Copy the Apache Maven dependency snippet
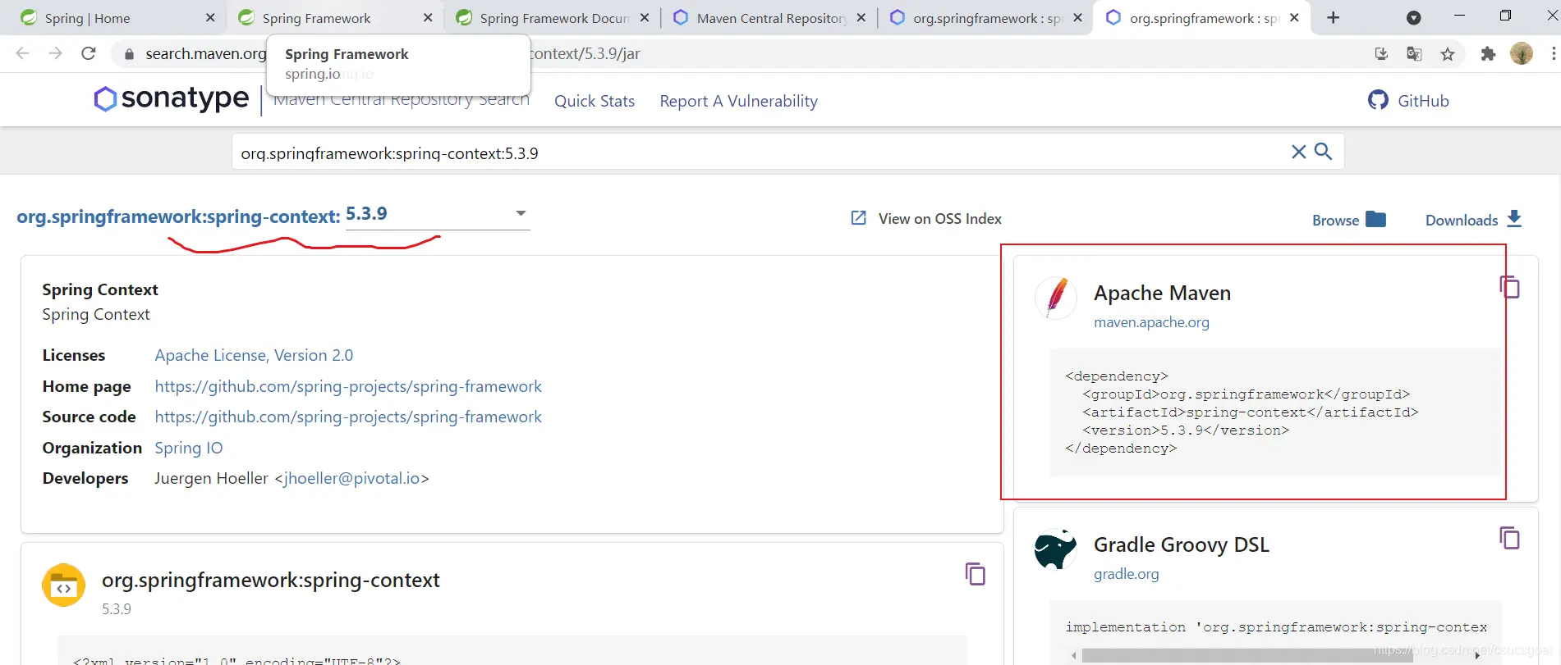The height and width of the screenshot is (665, 1561). tap(1509, 287)
